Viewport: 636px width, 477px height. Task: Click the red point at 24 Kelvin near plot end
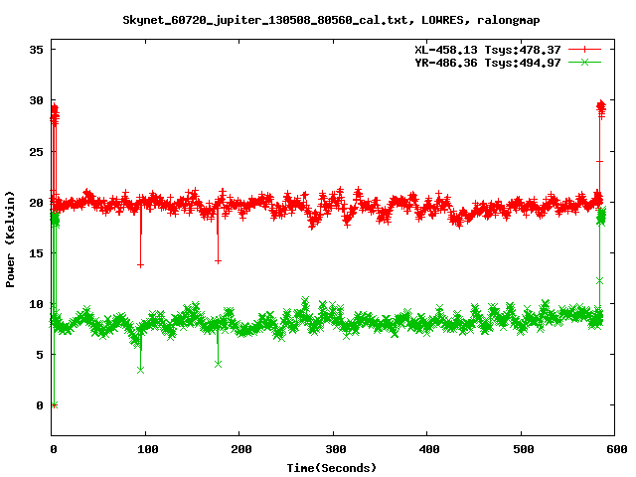click(x=599, y=161)
